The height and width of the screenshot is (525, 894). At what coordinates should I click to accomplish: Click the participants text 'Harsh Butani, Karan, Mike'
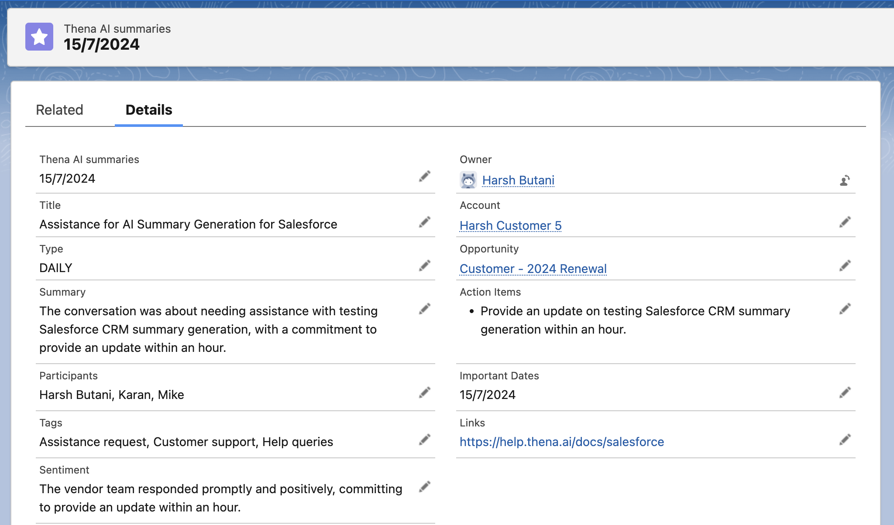112,395
